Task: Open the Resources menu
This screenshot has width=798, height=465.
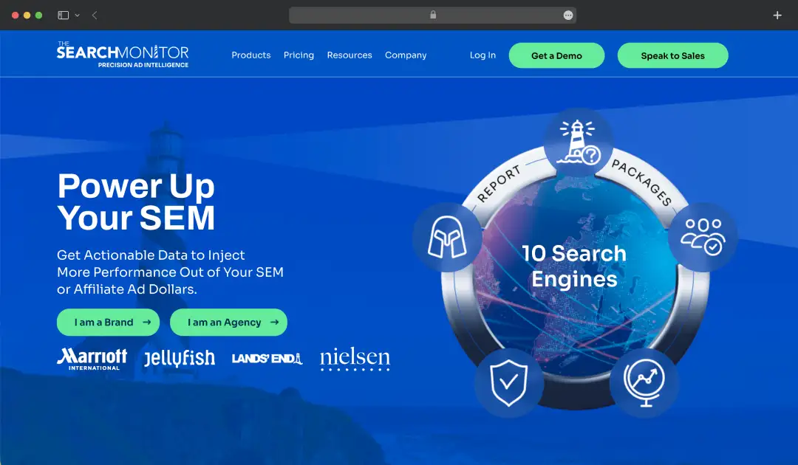Action: [349, 55]
